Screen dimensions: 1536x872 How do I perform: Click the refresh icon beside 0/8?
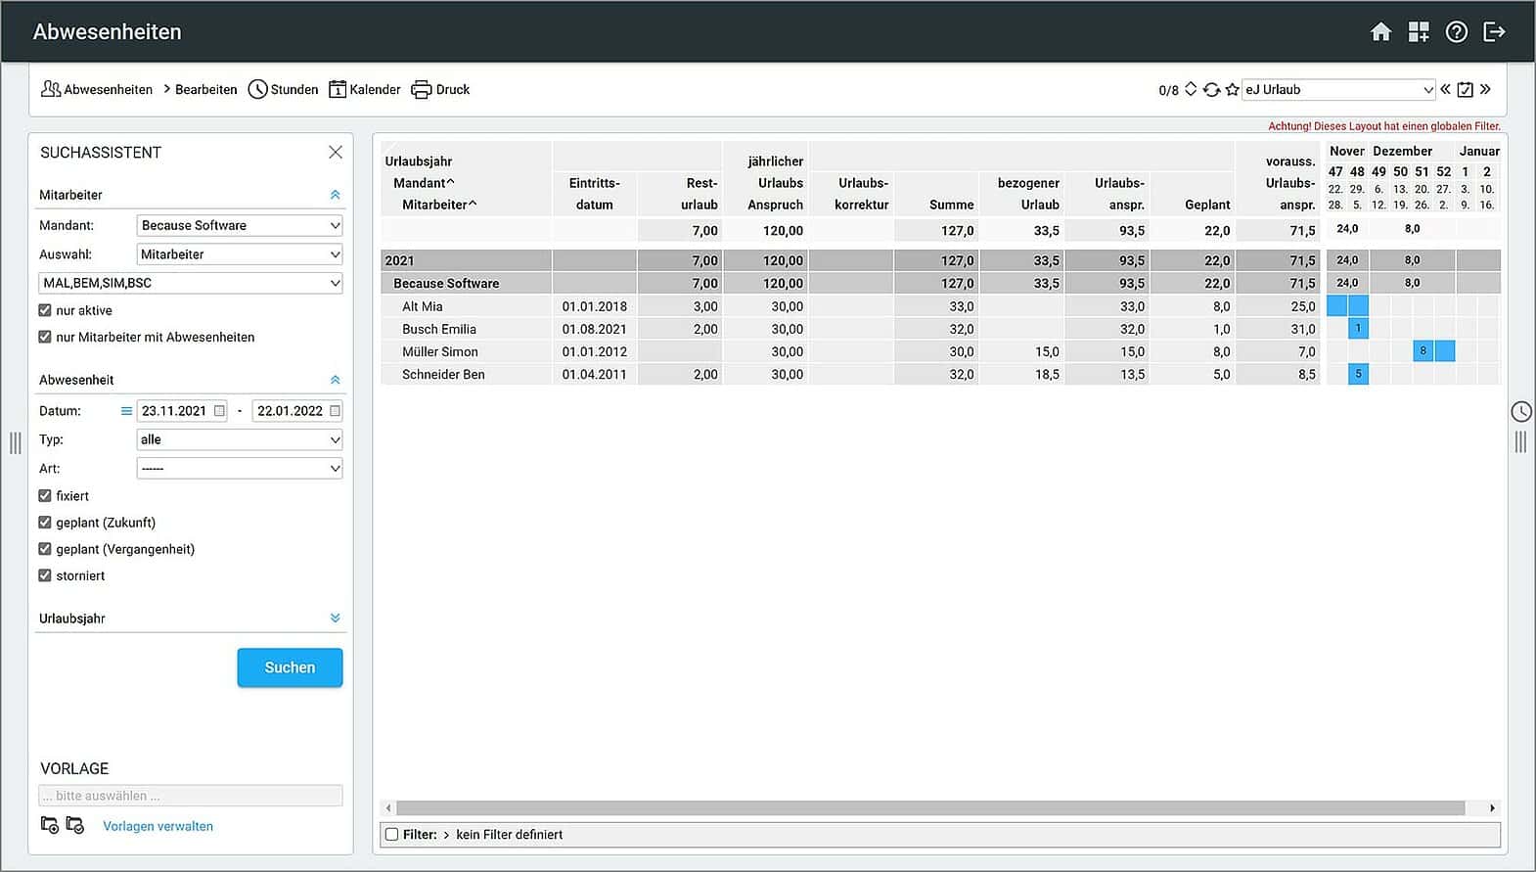1211,90
